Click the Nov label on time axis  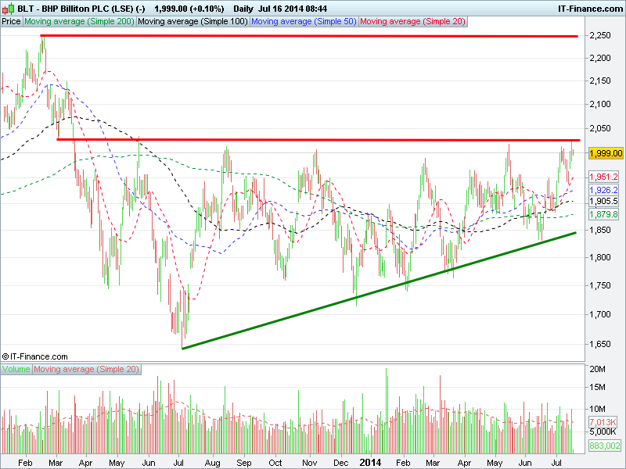coord(309,463)
